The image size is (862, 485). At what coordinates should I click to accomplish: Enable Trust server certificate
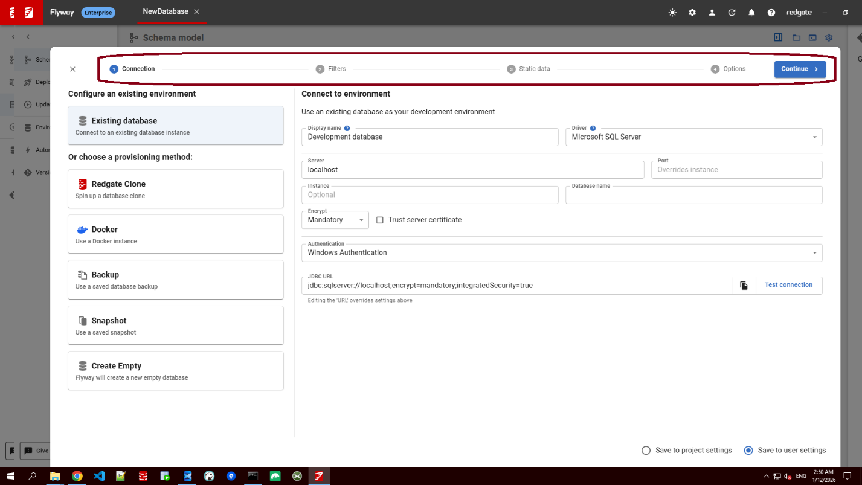(x=380, y=220)
